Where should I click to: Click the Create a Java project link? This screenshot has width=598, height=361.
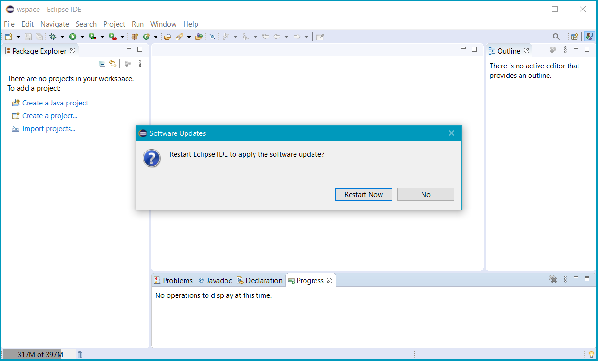coord(55,103)
